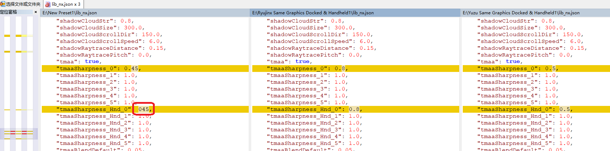610x151 pixels.
Task: Click tmaaSharpness_Hnd_2 line in New Preset1 pane
Action: (104, 123)
